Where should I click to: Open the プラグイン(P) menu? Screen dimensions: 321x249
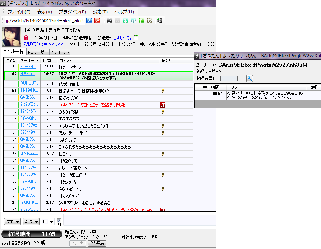pyautogui.click(x=72, y=12)
